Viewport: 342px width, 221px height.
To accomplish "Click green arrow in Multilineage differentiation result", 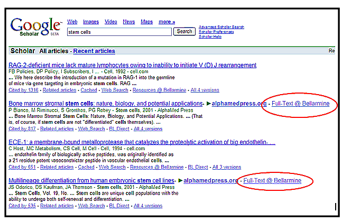I will 180,180.
